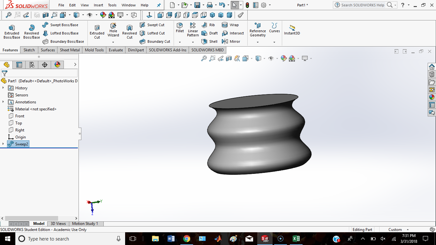
Task: Expand the Sweep2 feature node
Action: coord(3,144)
